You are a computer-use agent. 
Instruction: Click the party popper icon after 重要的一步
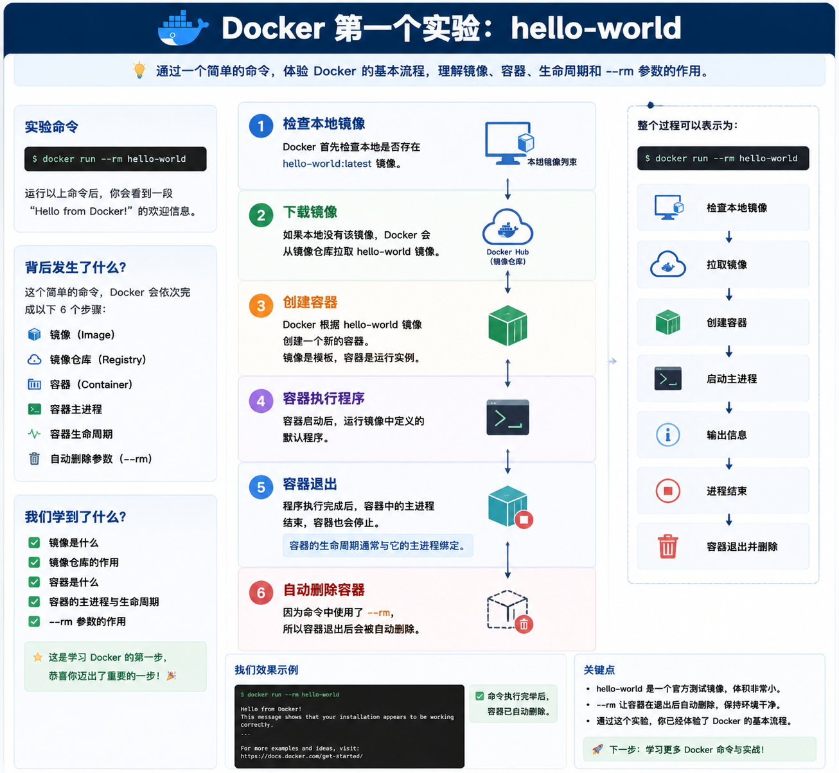(171, 675)
